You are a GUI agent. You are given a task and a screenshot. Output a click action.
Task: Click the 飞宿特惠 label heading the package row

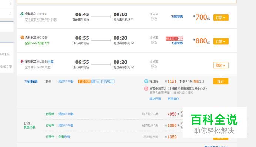point(31,81)
